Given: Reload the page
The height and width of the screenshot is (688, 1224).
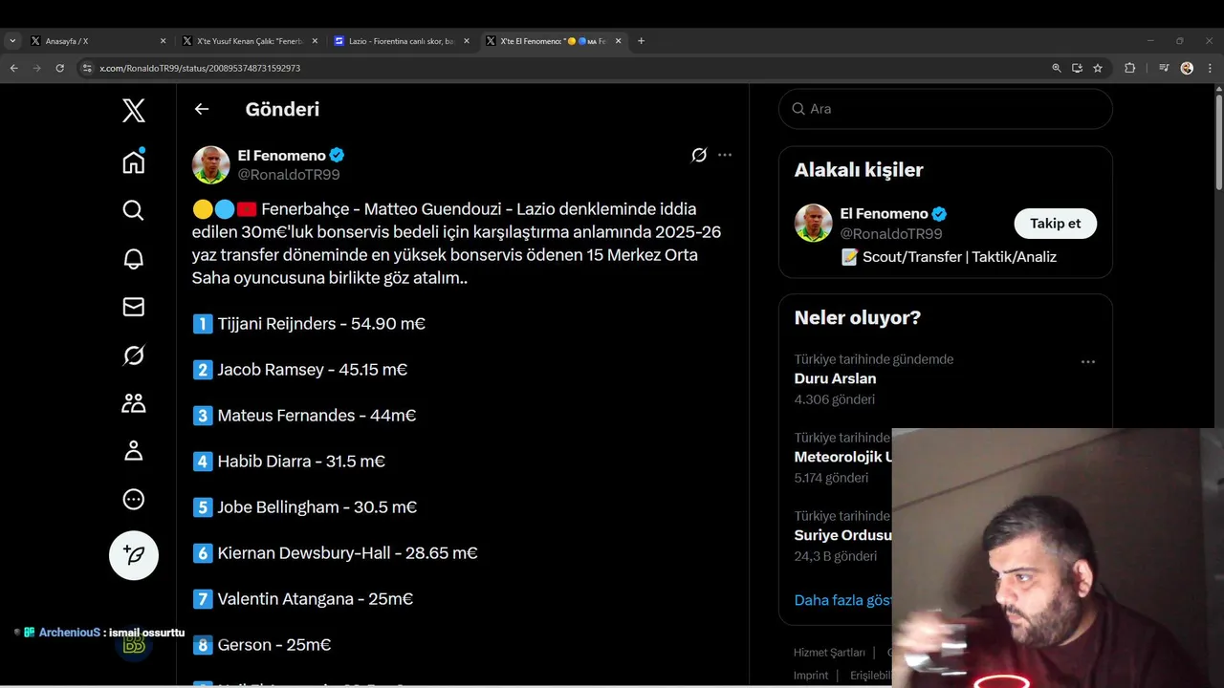Looking at the screenshot, I should pyautogui.click(x=59, y=68).
